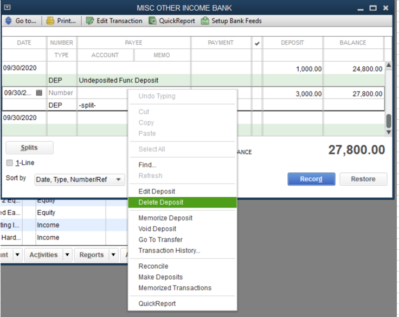This screenshot has width=399, height=317.
Task: Click the Go to... arrows icon
Action: [x=8, y=21]
